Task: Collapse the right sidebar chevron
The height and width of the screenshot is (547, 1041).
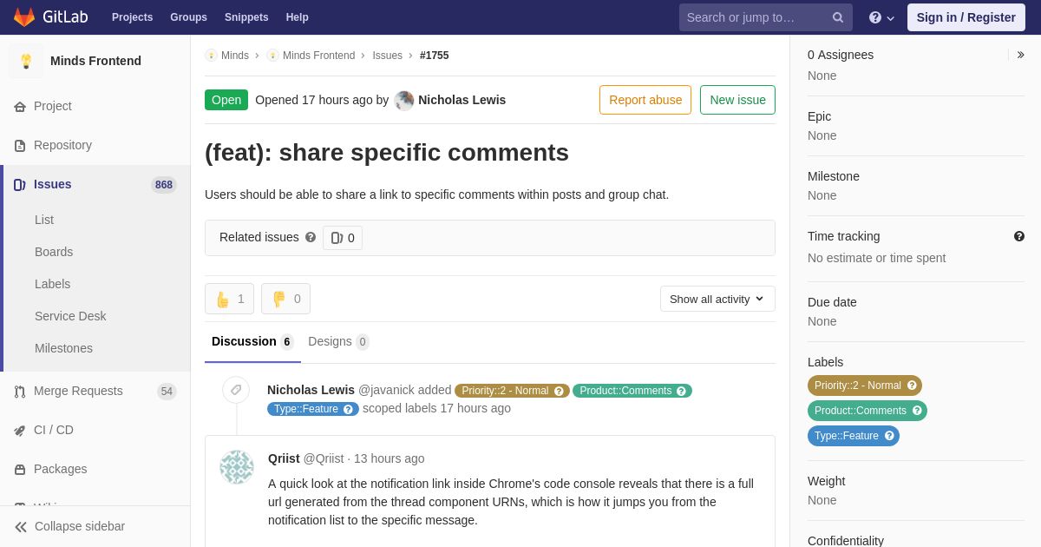Action: click(x=1020, y=55)
